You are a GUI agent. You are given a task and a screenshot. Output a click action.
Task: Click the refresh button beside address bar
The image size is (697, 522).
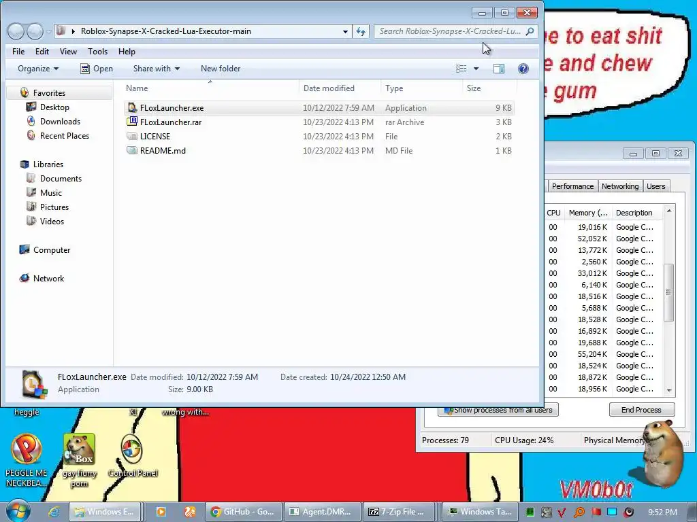[361, 31]
